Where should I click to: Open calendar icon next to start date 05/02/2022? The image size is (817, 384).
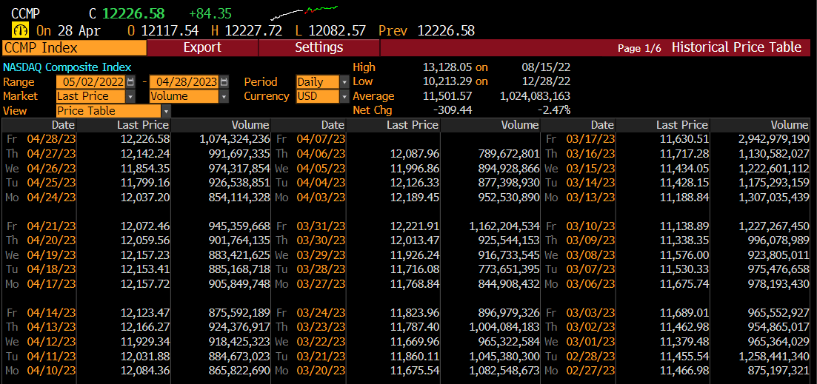[x=130, y=81]
